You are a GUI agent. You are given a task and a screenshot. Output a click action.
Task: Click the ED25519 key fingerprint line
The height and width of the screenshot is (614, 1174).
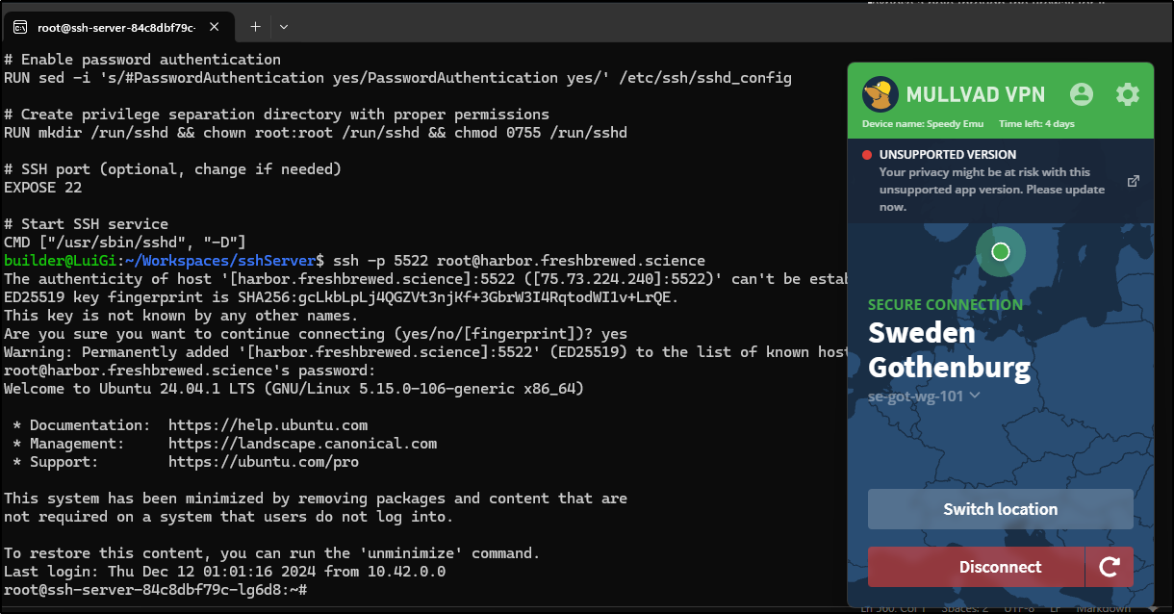point(342,297)
